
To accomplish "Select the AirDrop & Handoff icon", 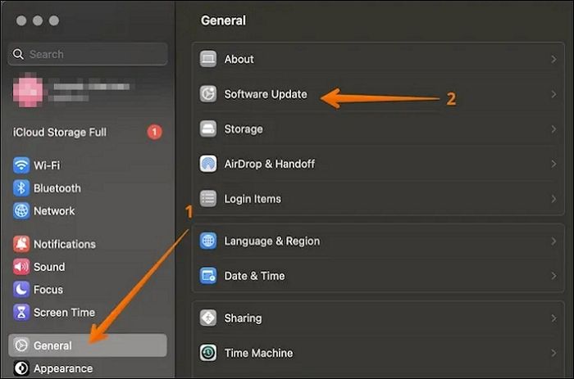I will (208, 164).
